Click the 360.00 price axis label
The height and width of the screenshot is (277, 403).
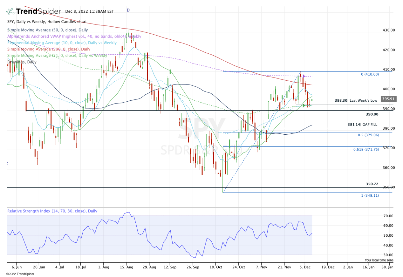pos(388,168)
